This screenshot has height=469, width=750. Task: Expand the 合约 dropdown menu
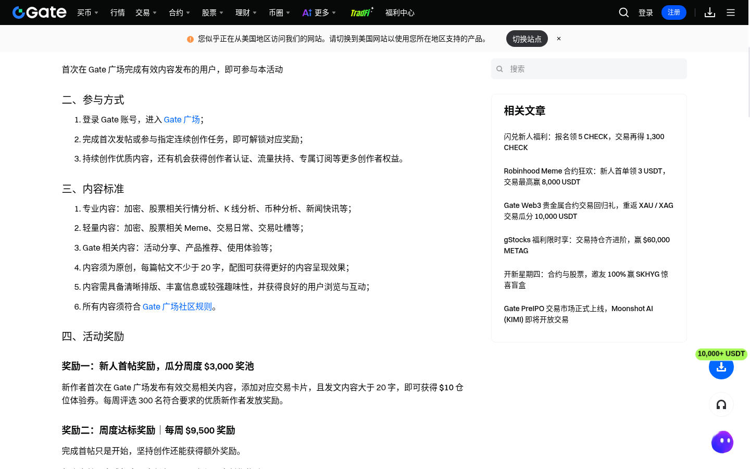pos(179,13)
